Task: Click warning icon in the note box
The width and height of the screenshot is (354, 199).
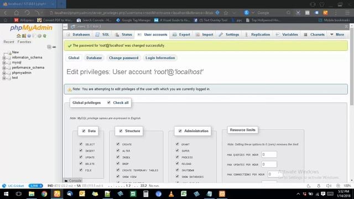Action: click(70, 90)
